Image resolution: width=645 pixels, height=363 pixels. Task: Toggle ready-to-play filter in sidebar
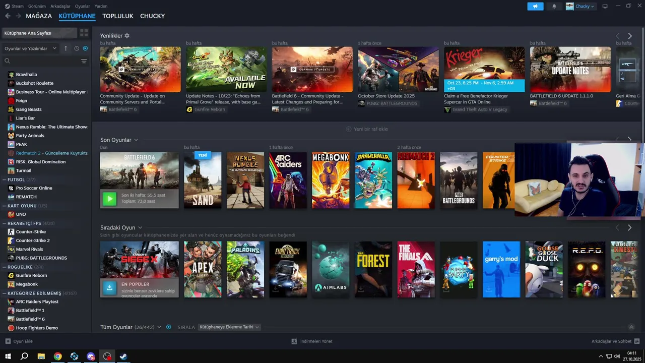(85, 48)
